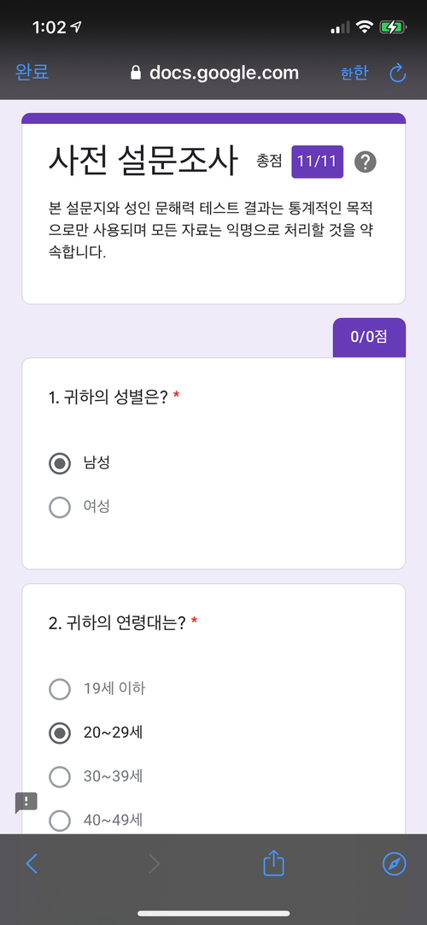Screen dimensions: 427x925
Task: Tap the forward arrow icon
Action: (x=155, y=863)
